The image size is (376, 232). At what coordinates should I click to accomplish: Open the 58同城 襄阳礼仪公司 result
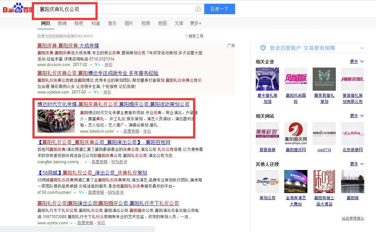(92, 173)
